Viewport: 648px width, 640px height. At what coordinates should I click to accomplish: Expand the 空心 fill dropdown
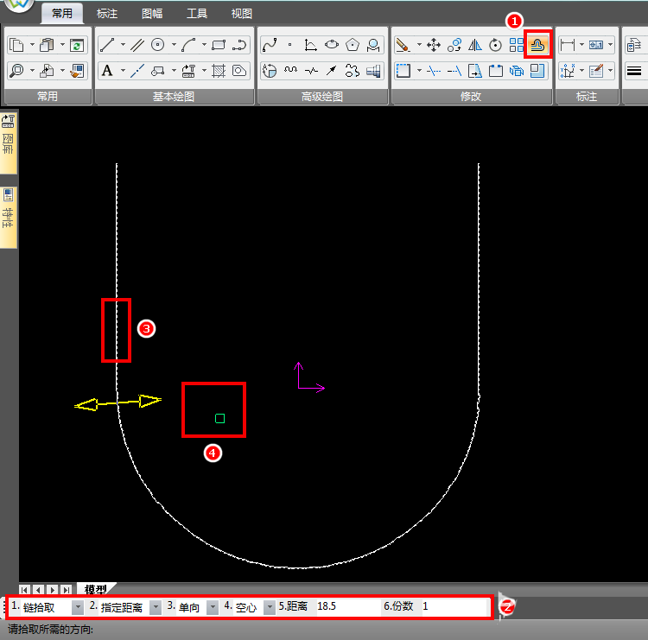click(x=269, y=607)
